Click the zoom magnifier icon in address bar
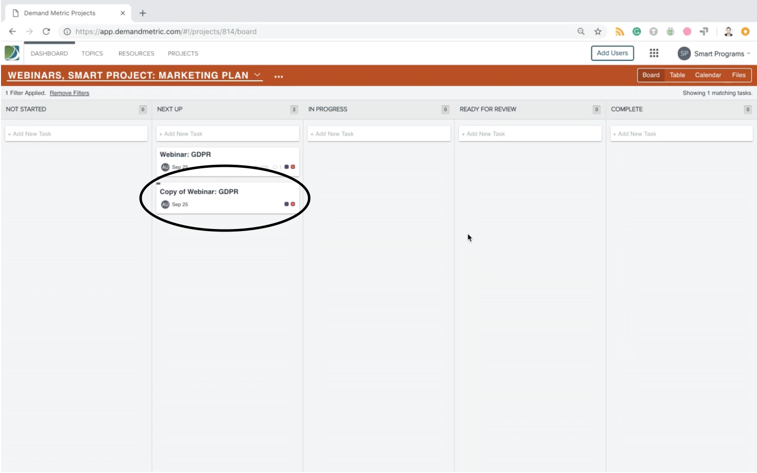 [581, 31]
